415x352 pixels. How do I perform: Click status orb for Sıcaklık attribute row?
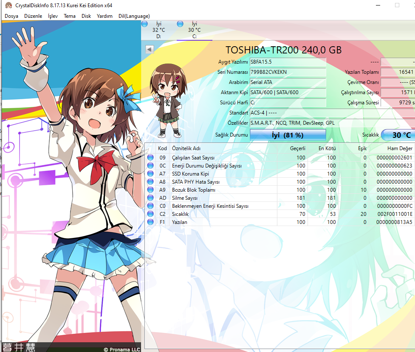coord(150,214)
